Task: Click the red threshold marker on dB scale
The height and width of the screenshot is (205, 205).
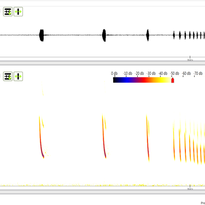Action: coord(173,80)
